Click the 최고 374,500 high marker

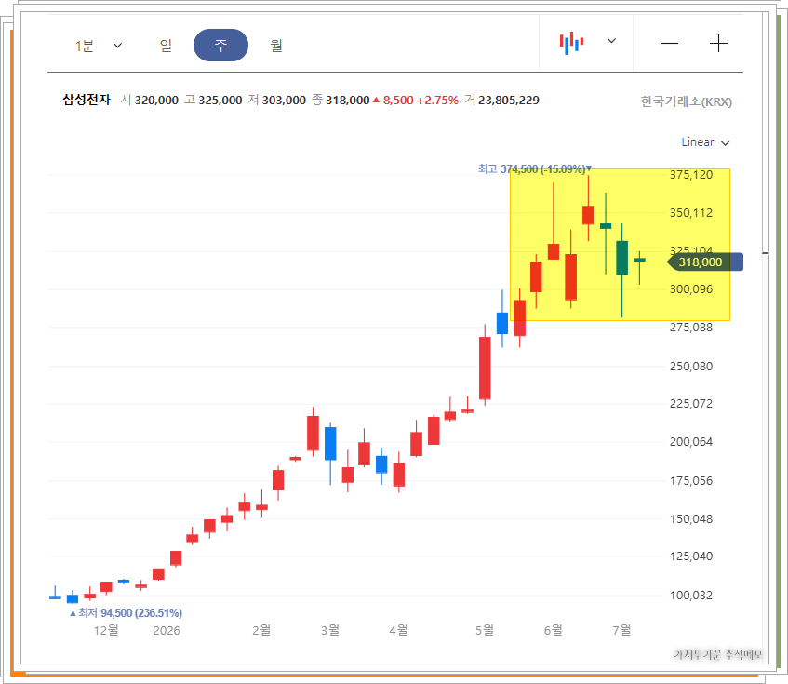point(534,168)
